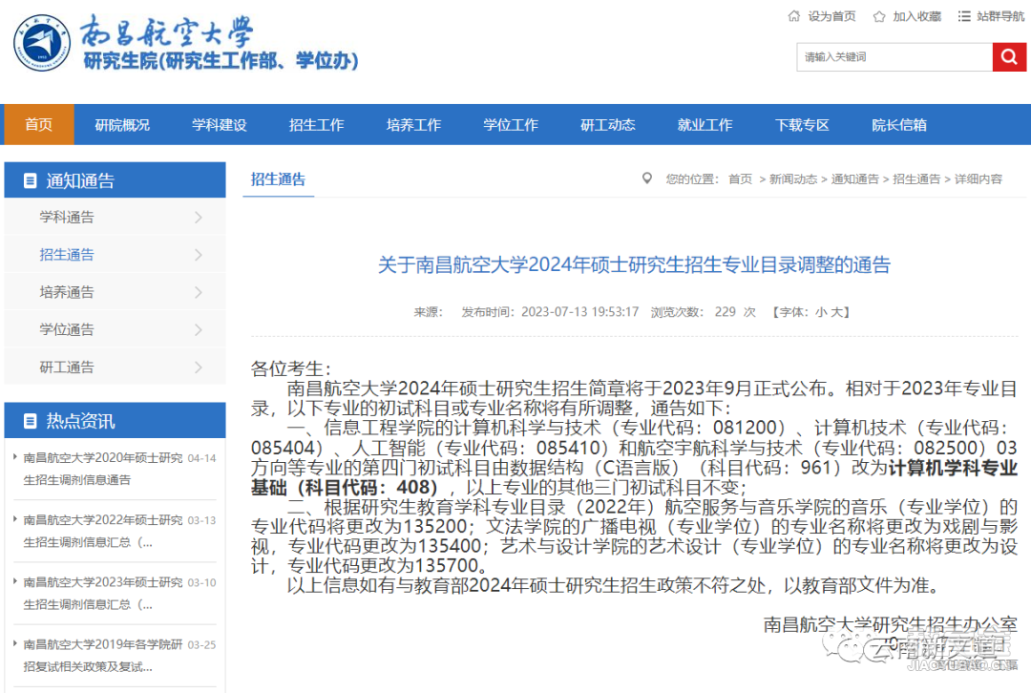Click breadcrumb link 首页

(741, 178)
